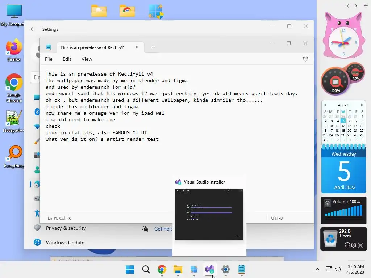Click the Time & language icon in Settings sidebar
371x278 pixels.
[x=37, y=184]
